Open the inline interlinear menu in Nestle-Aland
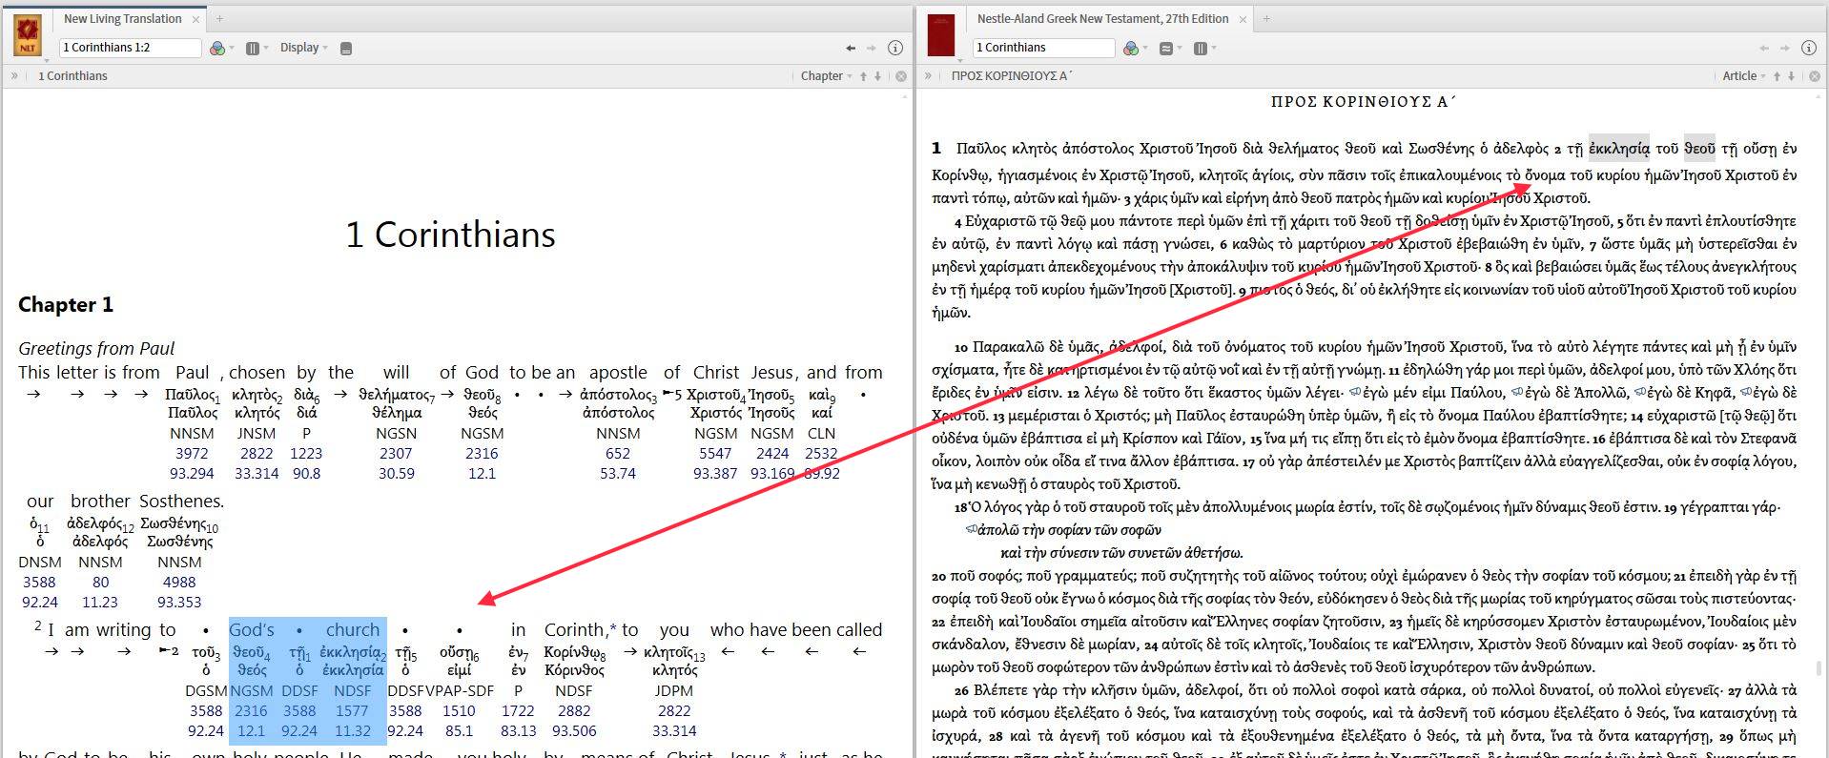1829x758 pixels. point(1169,48)
